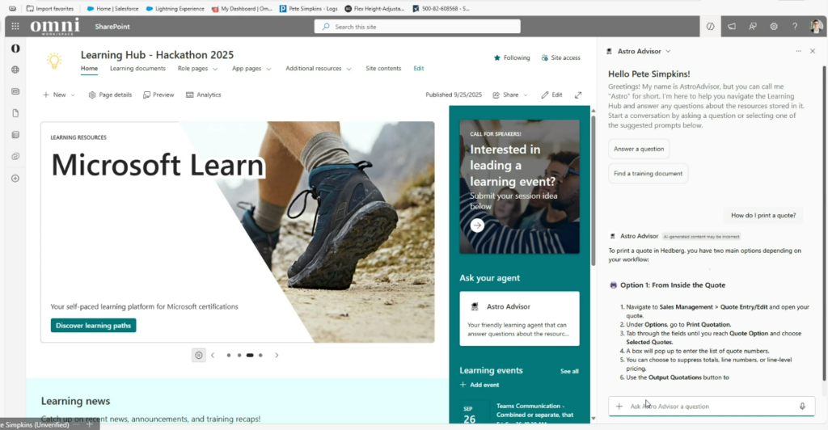This screenshot has height=430, width=828.
Task: Open Astro Advisor more options ellipsis
Action: pyautogui.click(x=798, y=51)
